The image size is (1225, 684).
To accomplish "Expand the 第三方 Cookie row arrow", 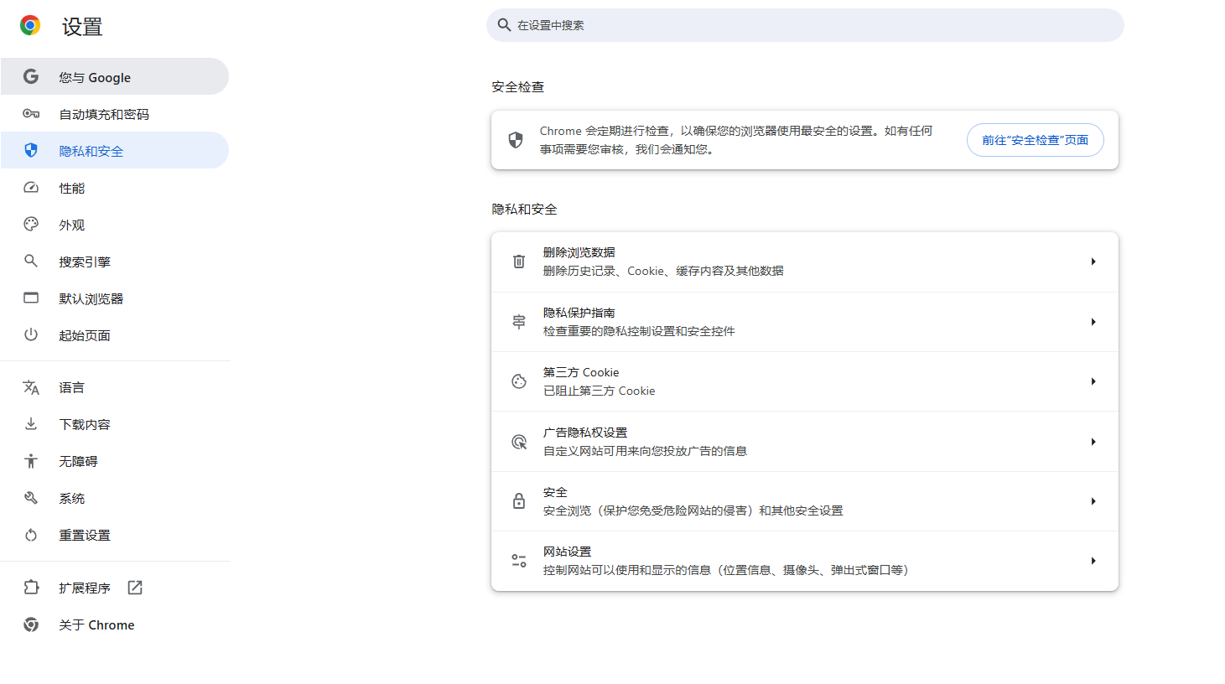I will point(1093,381).
